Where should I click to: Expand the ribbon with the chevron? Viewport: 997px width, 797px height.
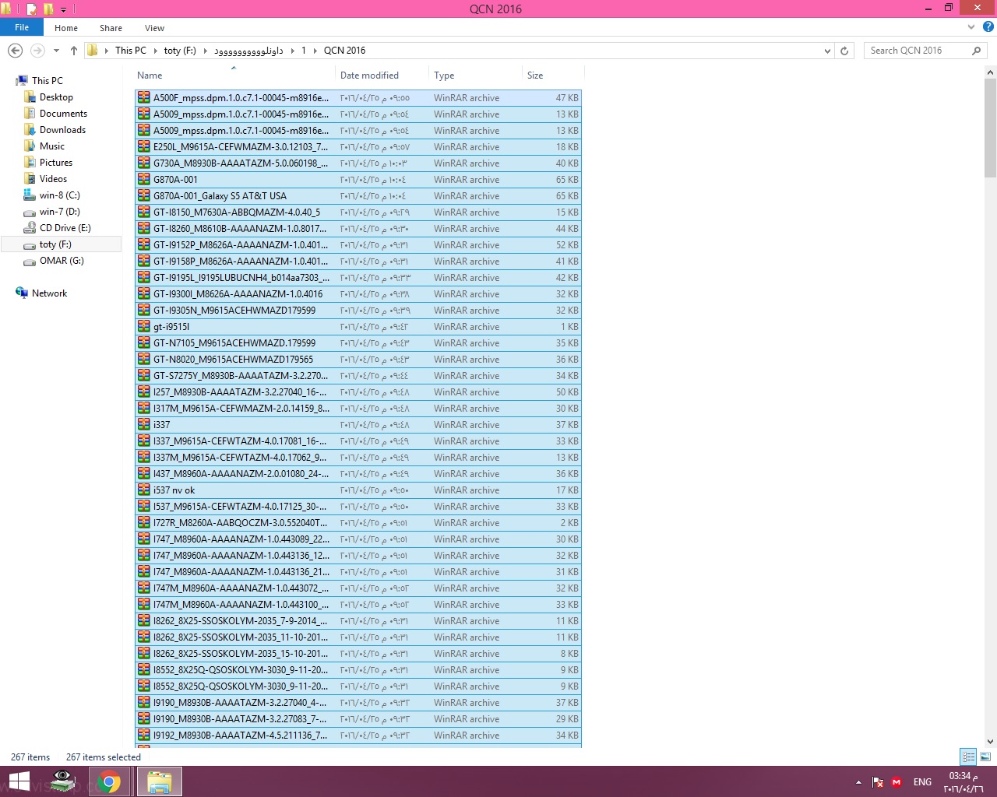tap(971, 27)
